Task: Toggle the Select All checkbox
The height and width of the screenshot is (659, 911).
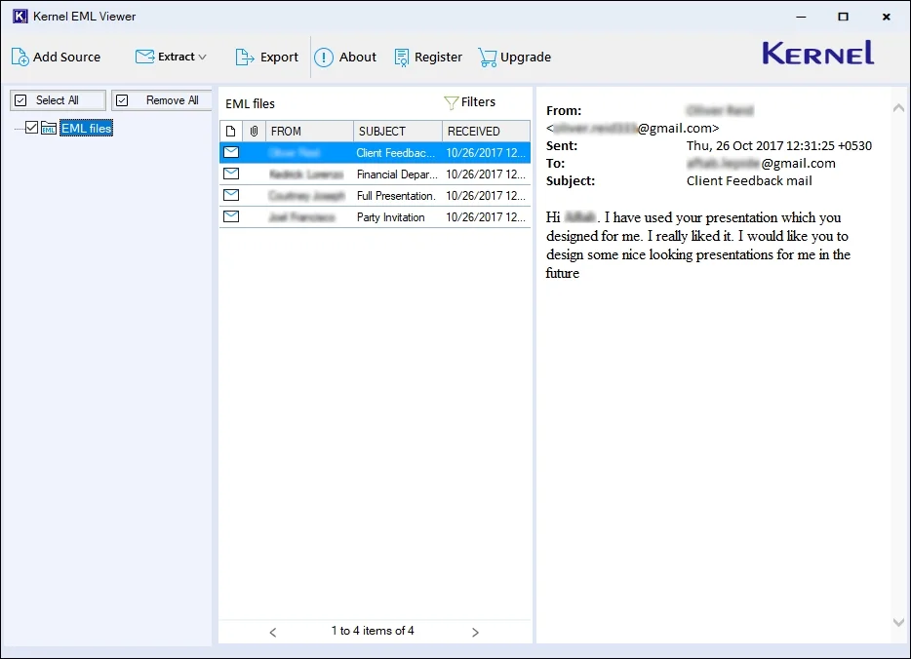Action: [x=21, y=99]
